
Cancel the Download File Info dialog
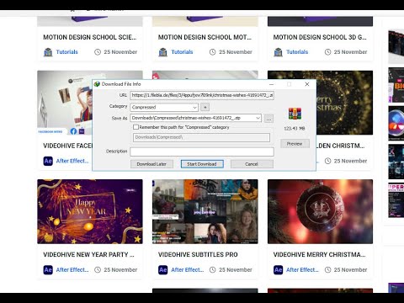pos(252,164)
